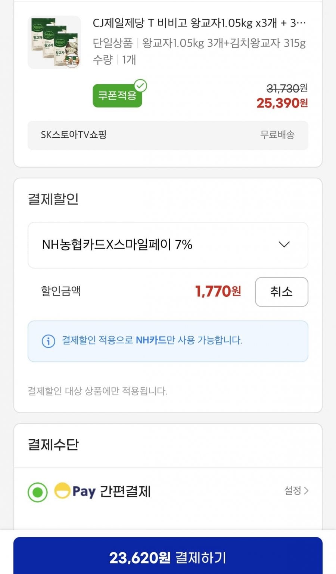Image resolution: width=336 pixels, height=574 pixels.
Task: Click the 1,770원 discount amount
Action: tap(218, 291)
